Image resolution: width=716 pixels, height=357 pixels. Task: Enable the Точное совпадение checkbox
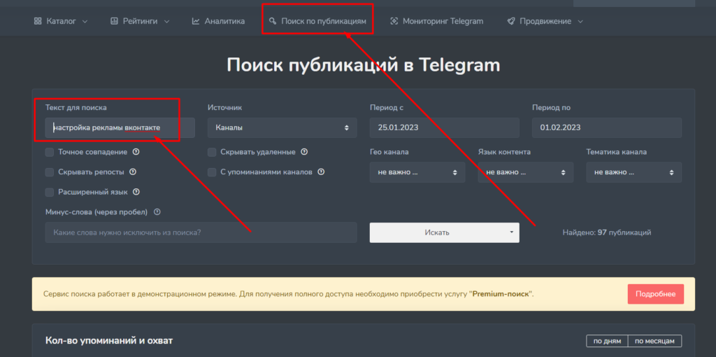point(50,152)
